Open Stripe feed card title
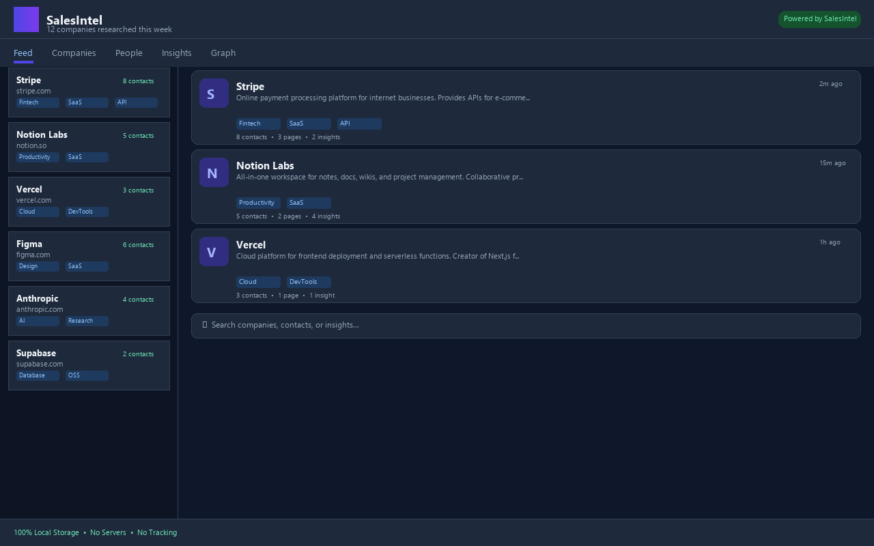Viewport: 874px width, 546px height. 250,87
